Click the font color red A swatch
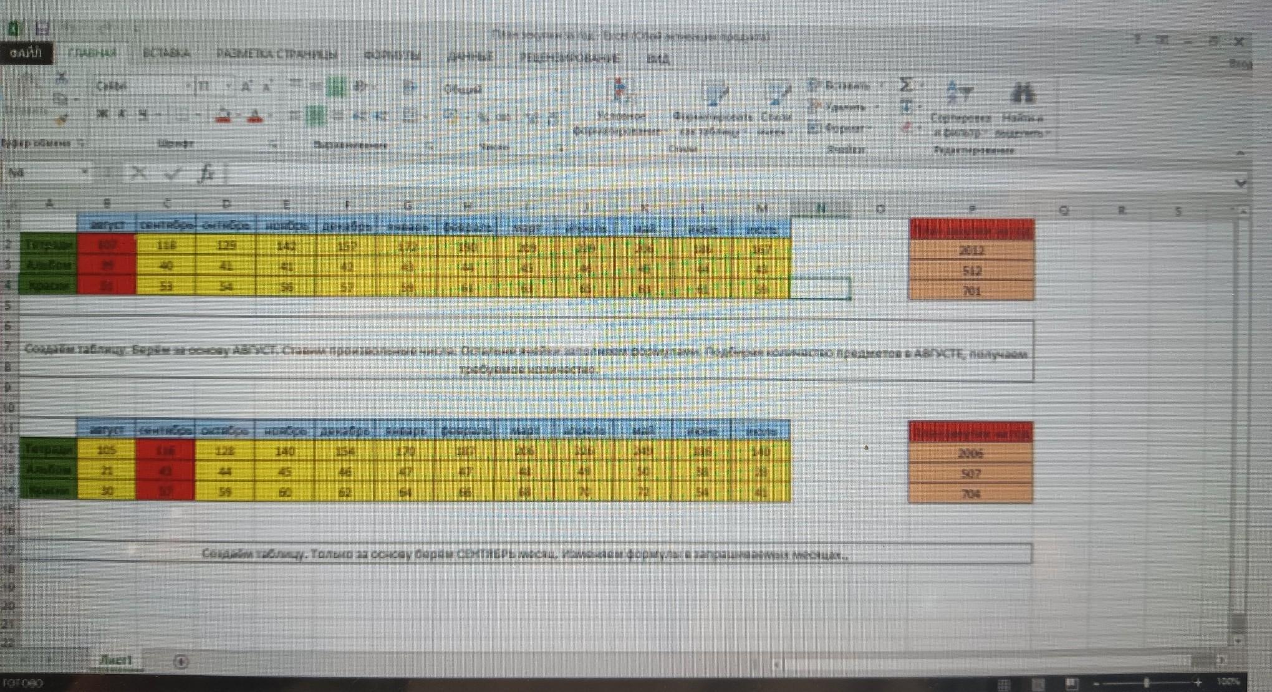The height and width of the screenshot is (692, 1272). coord(254,115)
